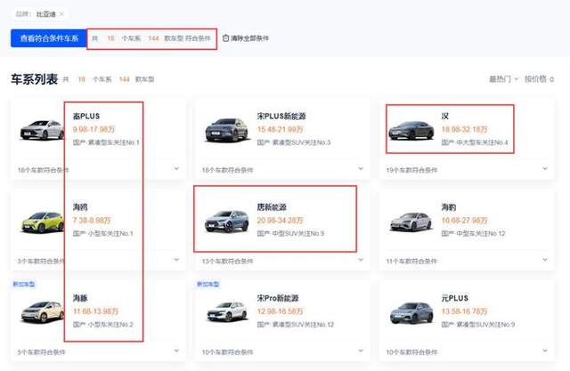Open the 秦PLUS series title link
The image size is (570, 371).
86,117
